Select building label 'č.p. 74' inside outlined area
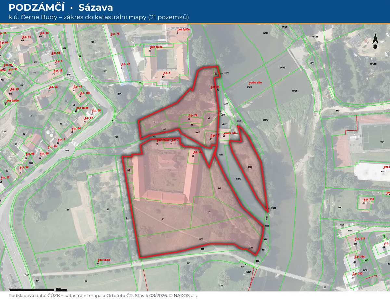 tap(193, 115)
